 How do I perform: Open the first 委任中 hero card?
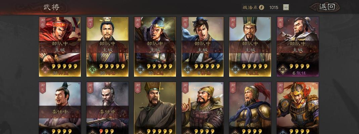tap(60, 108)
